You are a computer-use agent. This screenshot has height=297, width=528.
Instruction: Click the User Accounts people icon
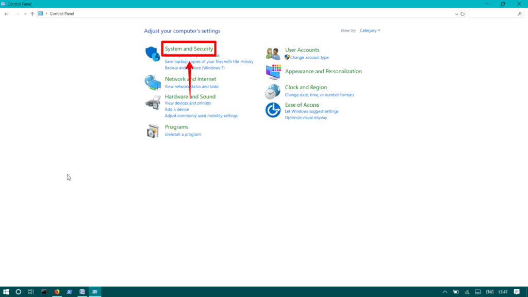pos(273,53)
